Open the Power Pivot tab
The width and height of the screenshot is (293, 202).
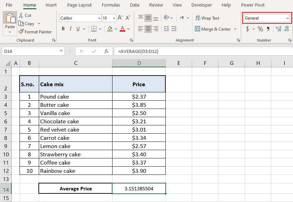[x=253, y=5]
